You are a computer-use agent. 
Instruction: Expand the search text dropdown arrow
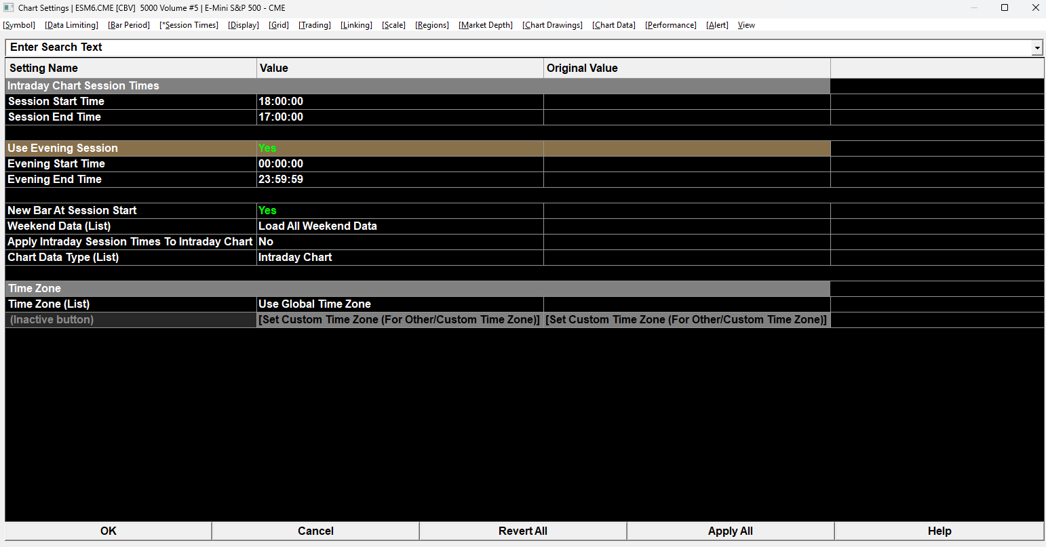click(1037, 48)
